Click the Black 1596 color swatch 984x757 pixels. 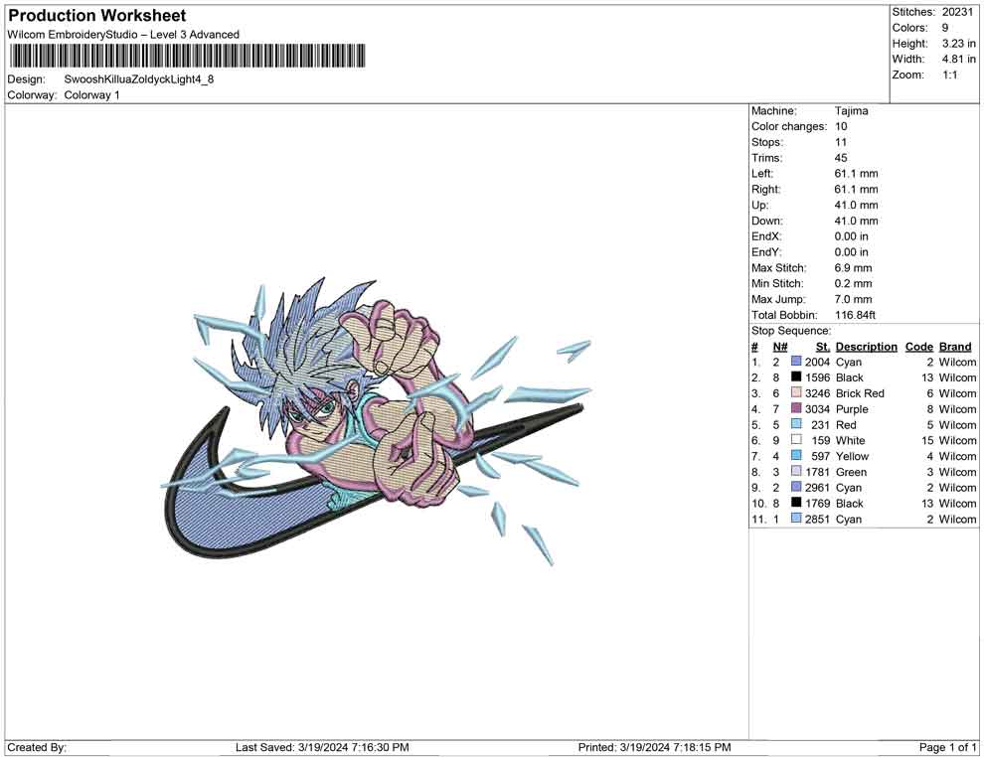tap(796, 377)
